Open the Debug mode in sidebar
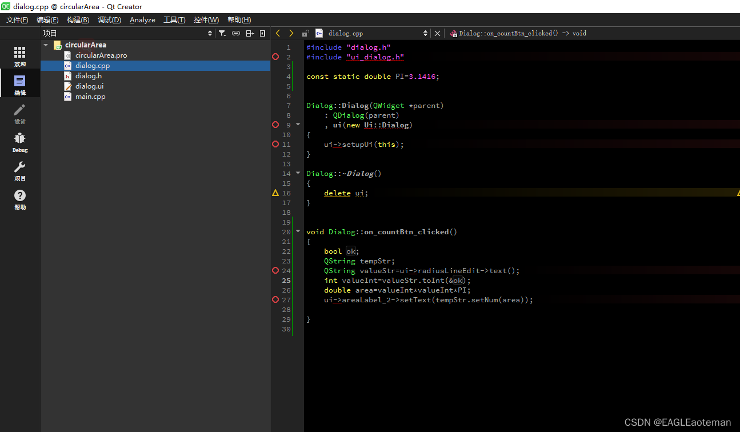The image size is (740, 432). [x=20, y=142]
